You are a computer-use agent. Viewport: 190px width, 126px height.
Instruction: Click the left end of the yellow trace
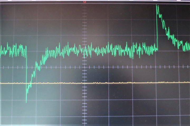tap(1, 83)
